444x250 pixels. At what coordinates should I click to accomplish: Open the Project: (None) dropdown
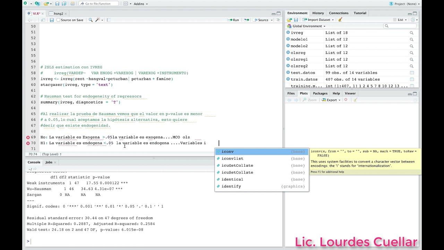(x=404, y=4)
